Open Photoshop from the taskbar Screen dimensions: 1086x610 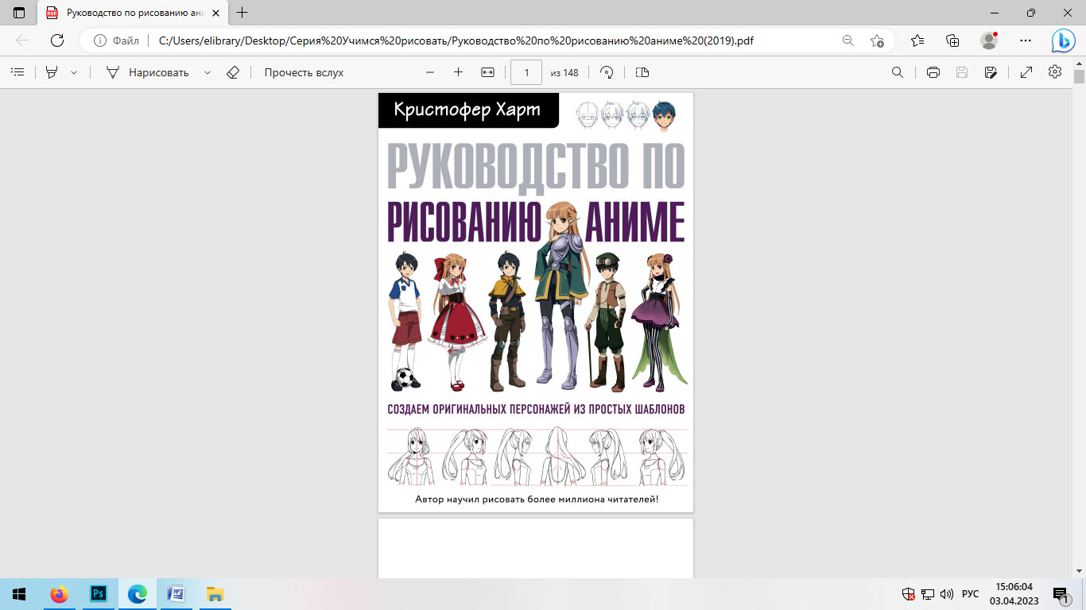click(99, 593)
